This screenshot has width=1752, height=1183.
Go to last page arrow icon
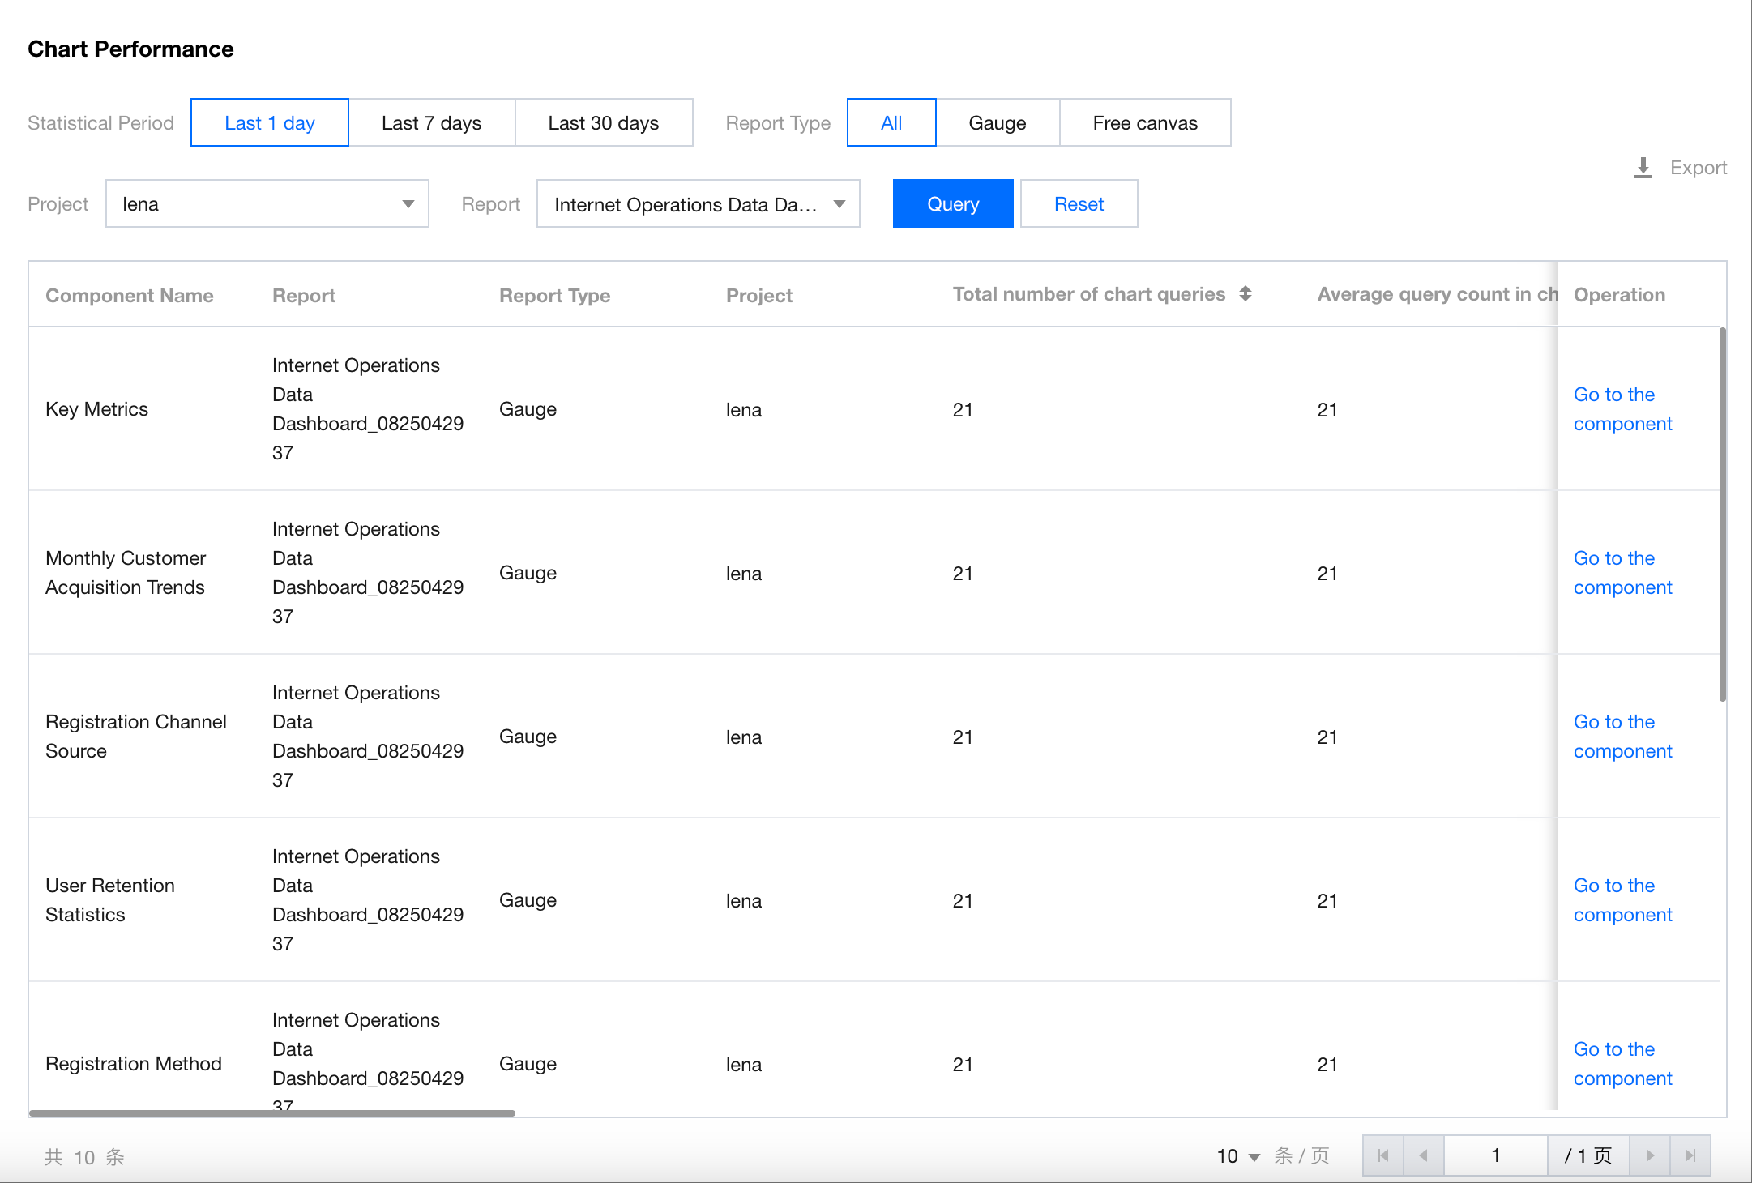[1690, 1155]
